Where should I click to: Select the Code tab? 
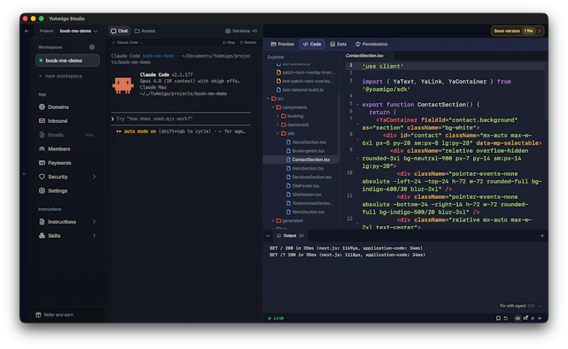(x=312, y=44)
